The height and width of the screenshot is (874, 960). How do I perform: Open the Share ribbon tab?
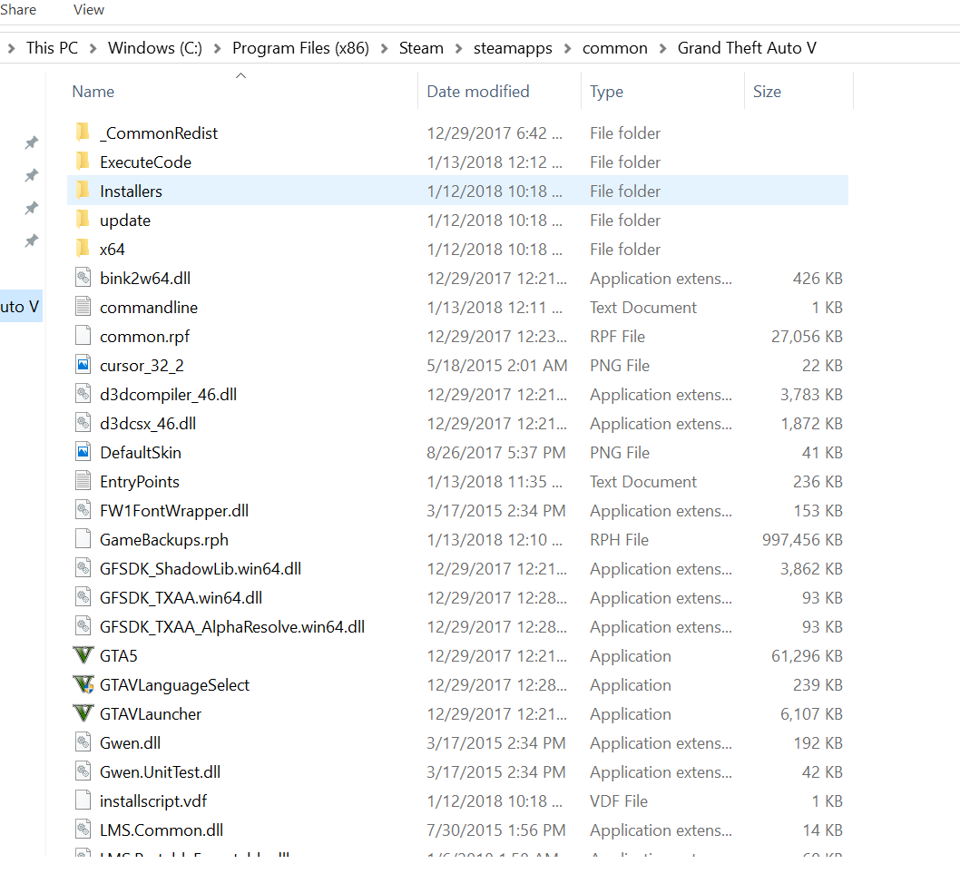click(18, 10)
